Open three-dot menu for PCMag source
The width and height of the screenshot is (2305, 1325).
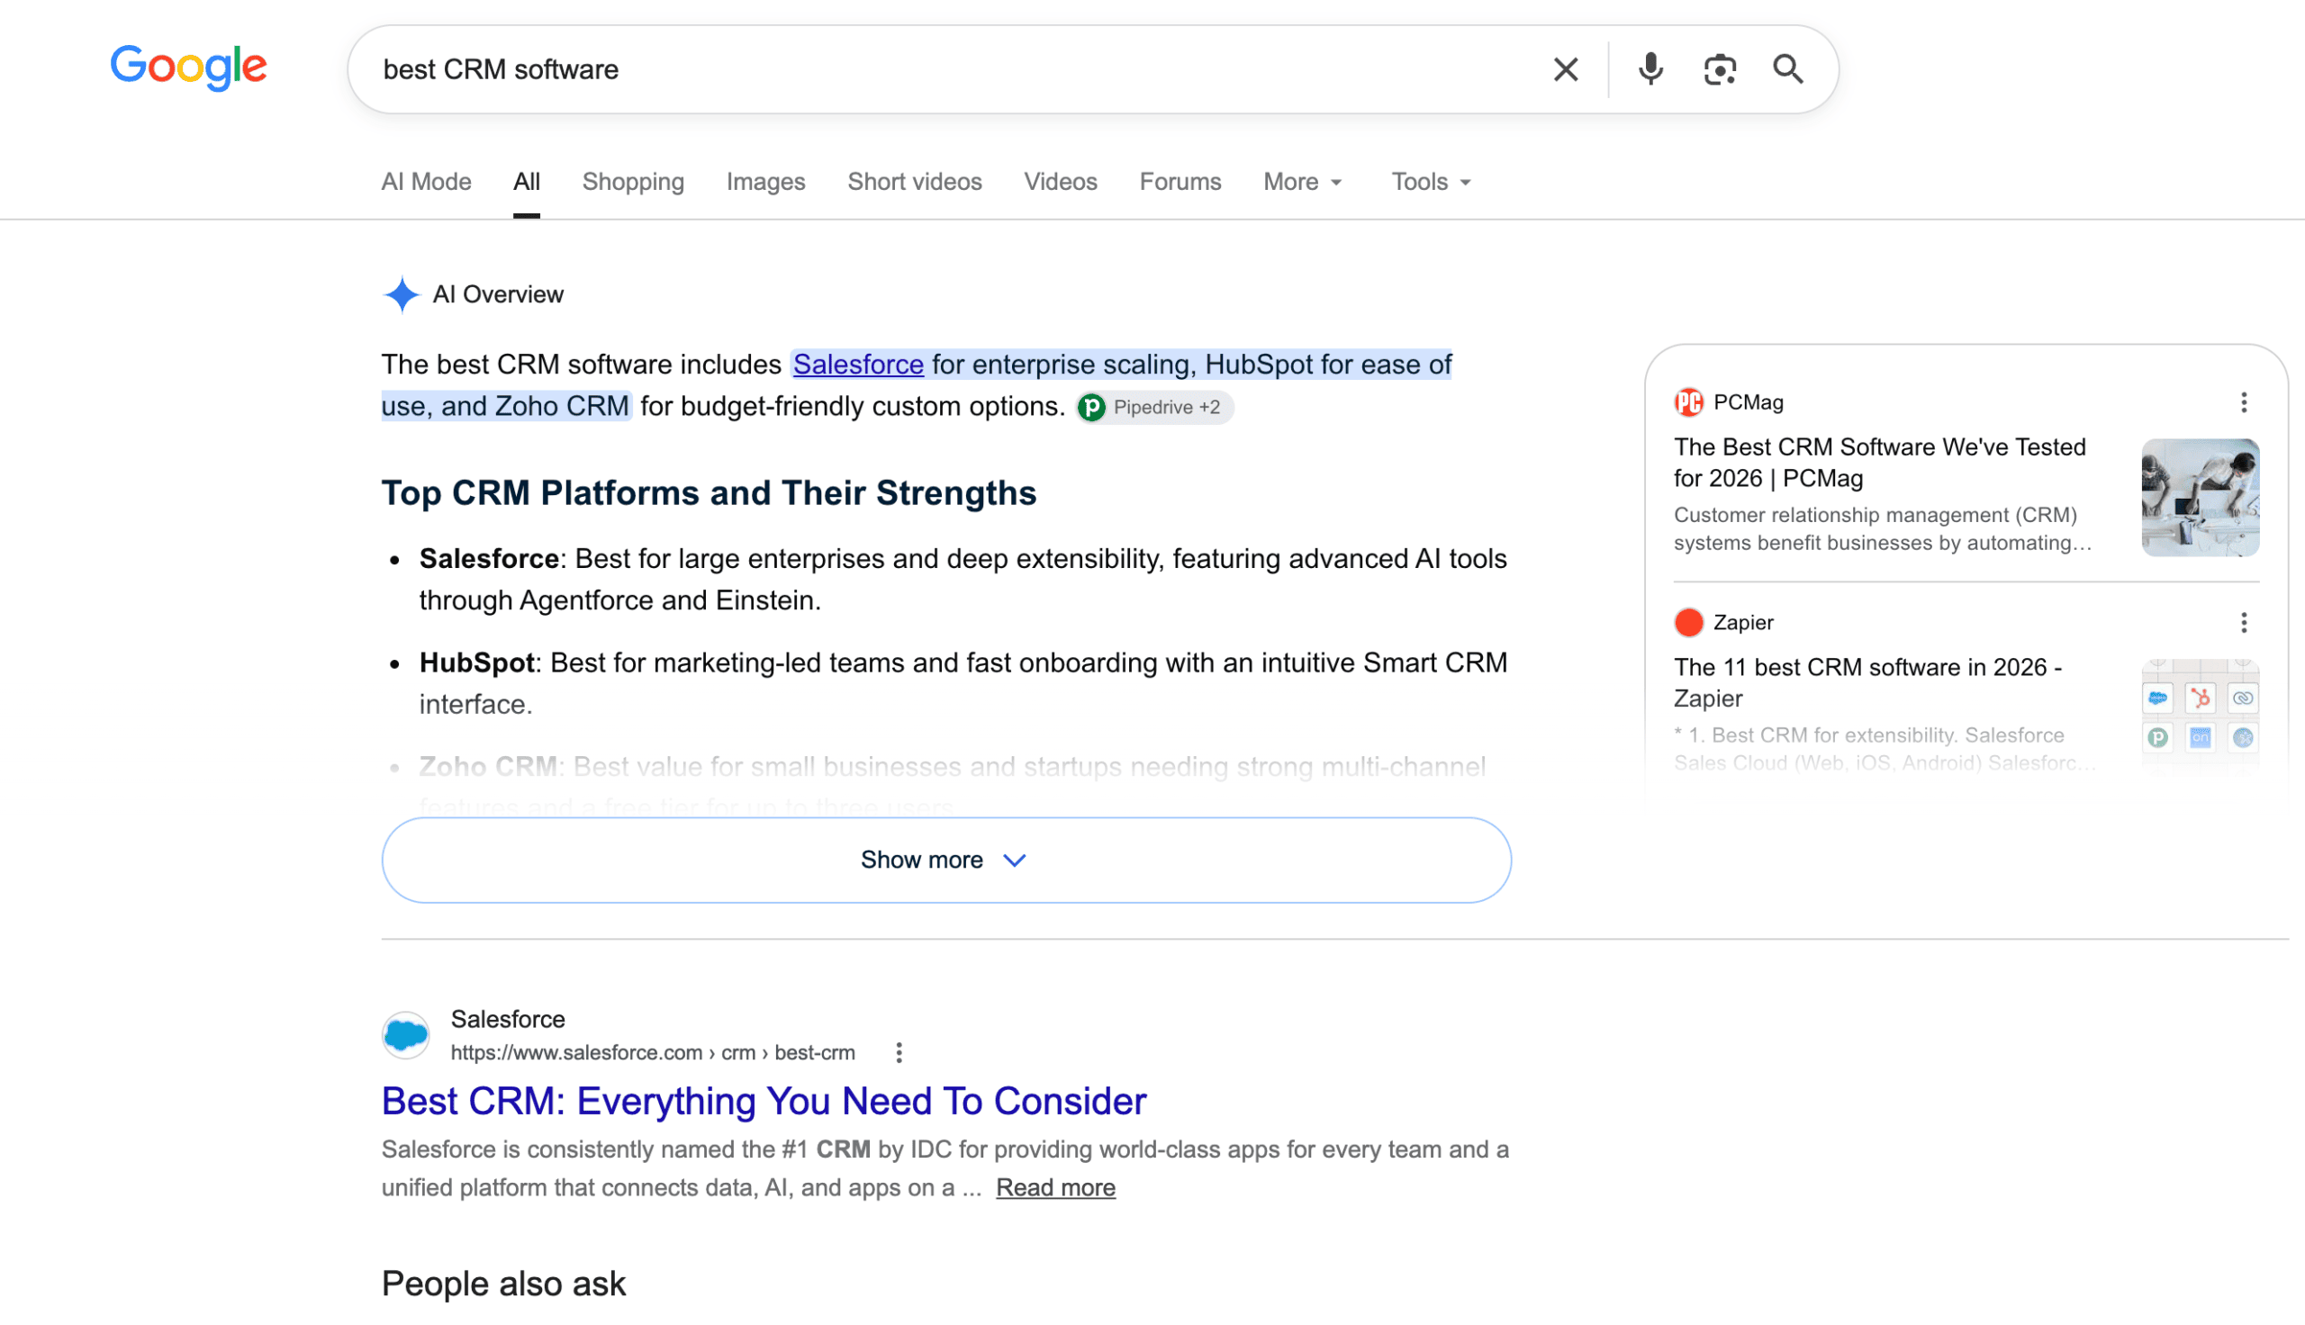(2243, 402)
